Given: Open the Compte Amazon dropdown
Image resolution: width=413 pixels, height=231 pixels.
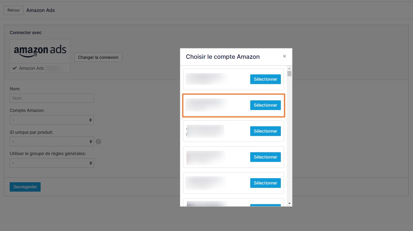Looking at the screenshot, I should tap(52, 120).
